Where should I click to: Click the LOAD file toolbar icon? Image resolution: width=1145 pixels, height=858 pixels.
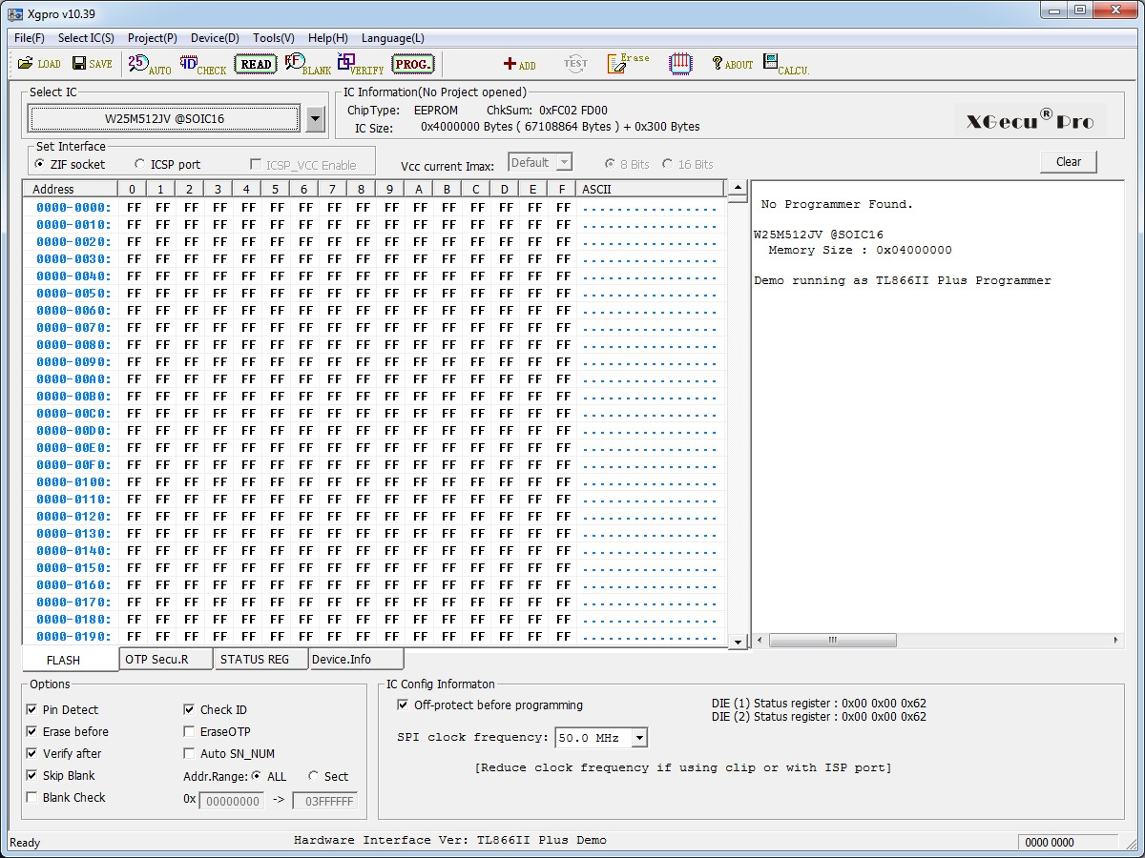click(38, 64)
